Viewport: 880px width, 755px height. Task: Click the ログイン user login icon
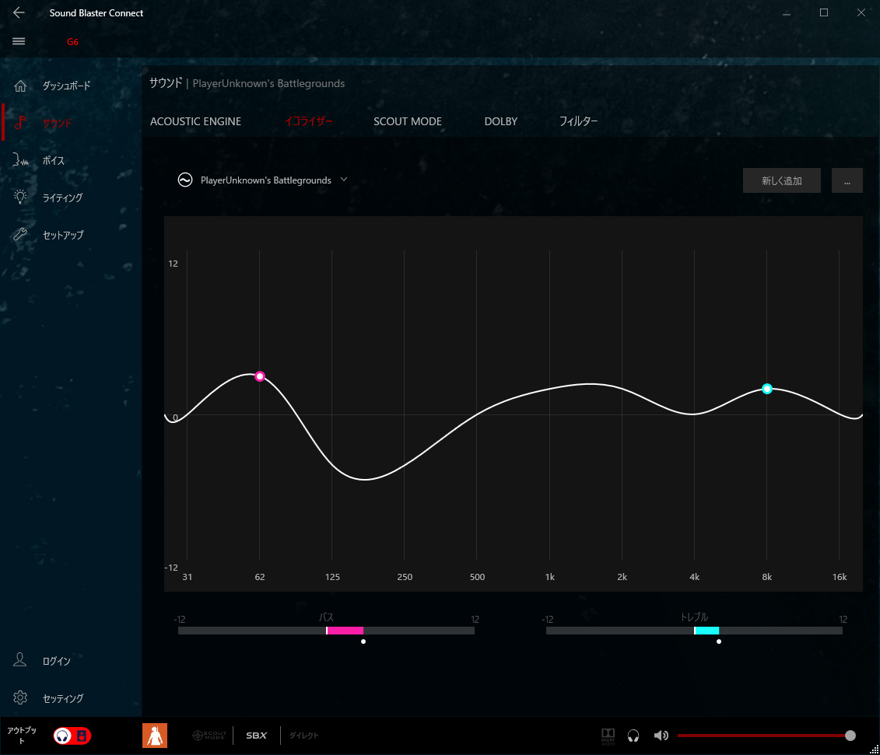pos(21,661)
